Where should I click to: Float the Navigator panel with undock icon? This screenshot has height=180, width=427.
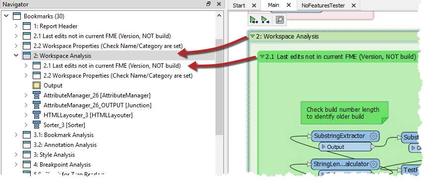pos(209,4)
